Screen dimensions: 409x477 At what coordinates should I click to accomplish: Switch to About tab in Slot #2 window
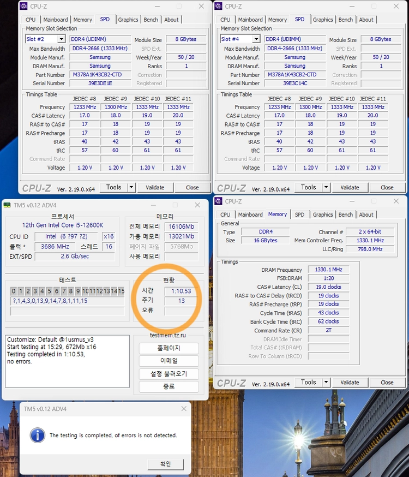(171, 20)
